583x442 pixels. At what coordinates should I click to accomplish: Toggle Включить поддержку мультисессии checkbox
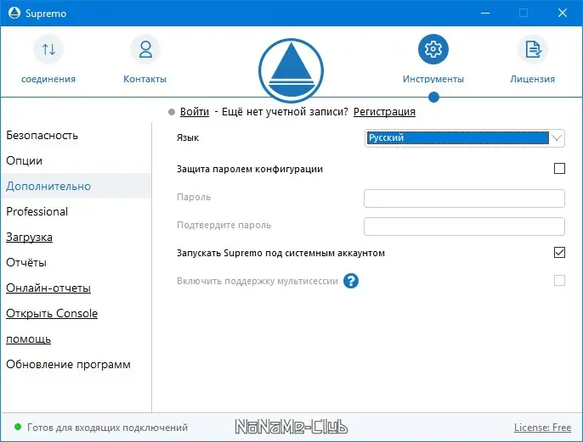559,280
